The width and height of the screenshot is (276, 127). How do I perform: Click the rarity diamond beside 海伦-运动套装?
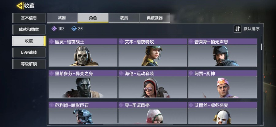(121, 73)
